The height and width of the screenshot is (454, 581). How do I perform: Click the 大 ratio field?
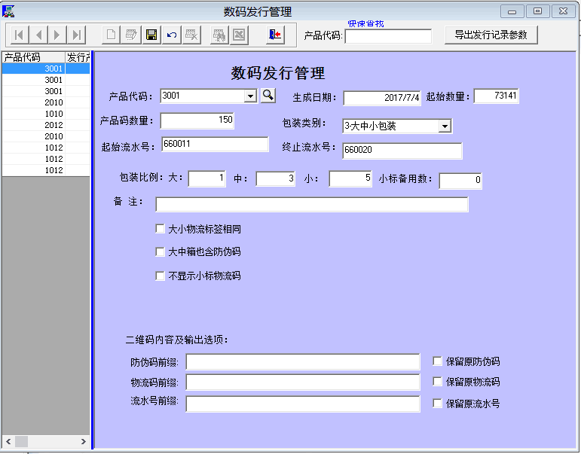click(x=206, y=178)
